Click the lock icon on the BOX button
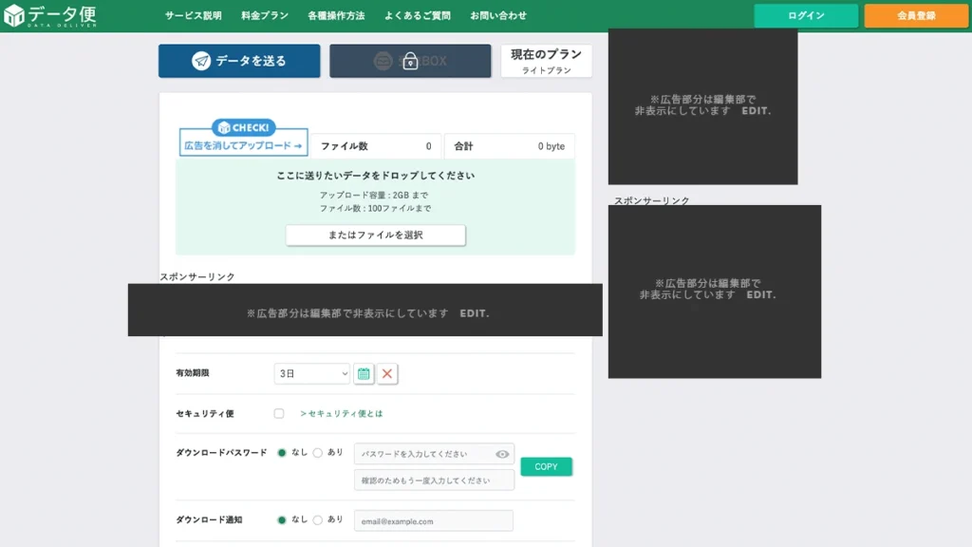The height and width of the screenshot is (547, 972). point(410,61)
